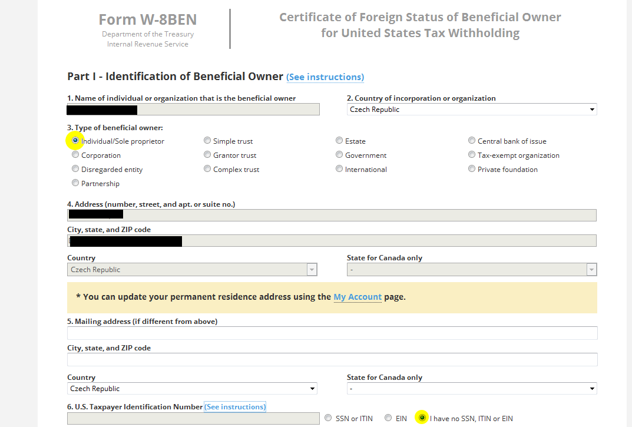The image size is (632, 427).
Task: Select Individual/Sole proprietor owner type
Action: coord(75,140)
